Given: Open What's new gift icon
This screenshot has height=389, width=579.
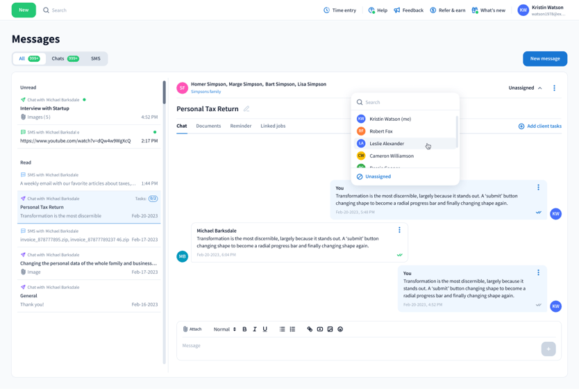Looking at the screenshot, I should click(475, 10).
